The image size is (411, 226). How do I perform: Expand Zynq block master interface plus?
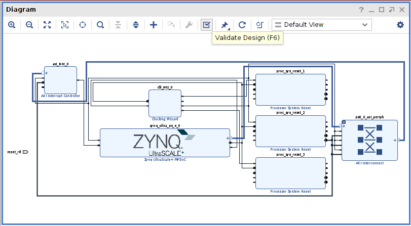pos(228,139)
